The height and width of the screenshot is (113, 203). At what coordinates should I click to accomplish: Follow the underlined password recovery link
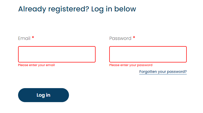(163, 72)
